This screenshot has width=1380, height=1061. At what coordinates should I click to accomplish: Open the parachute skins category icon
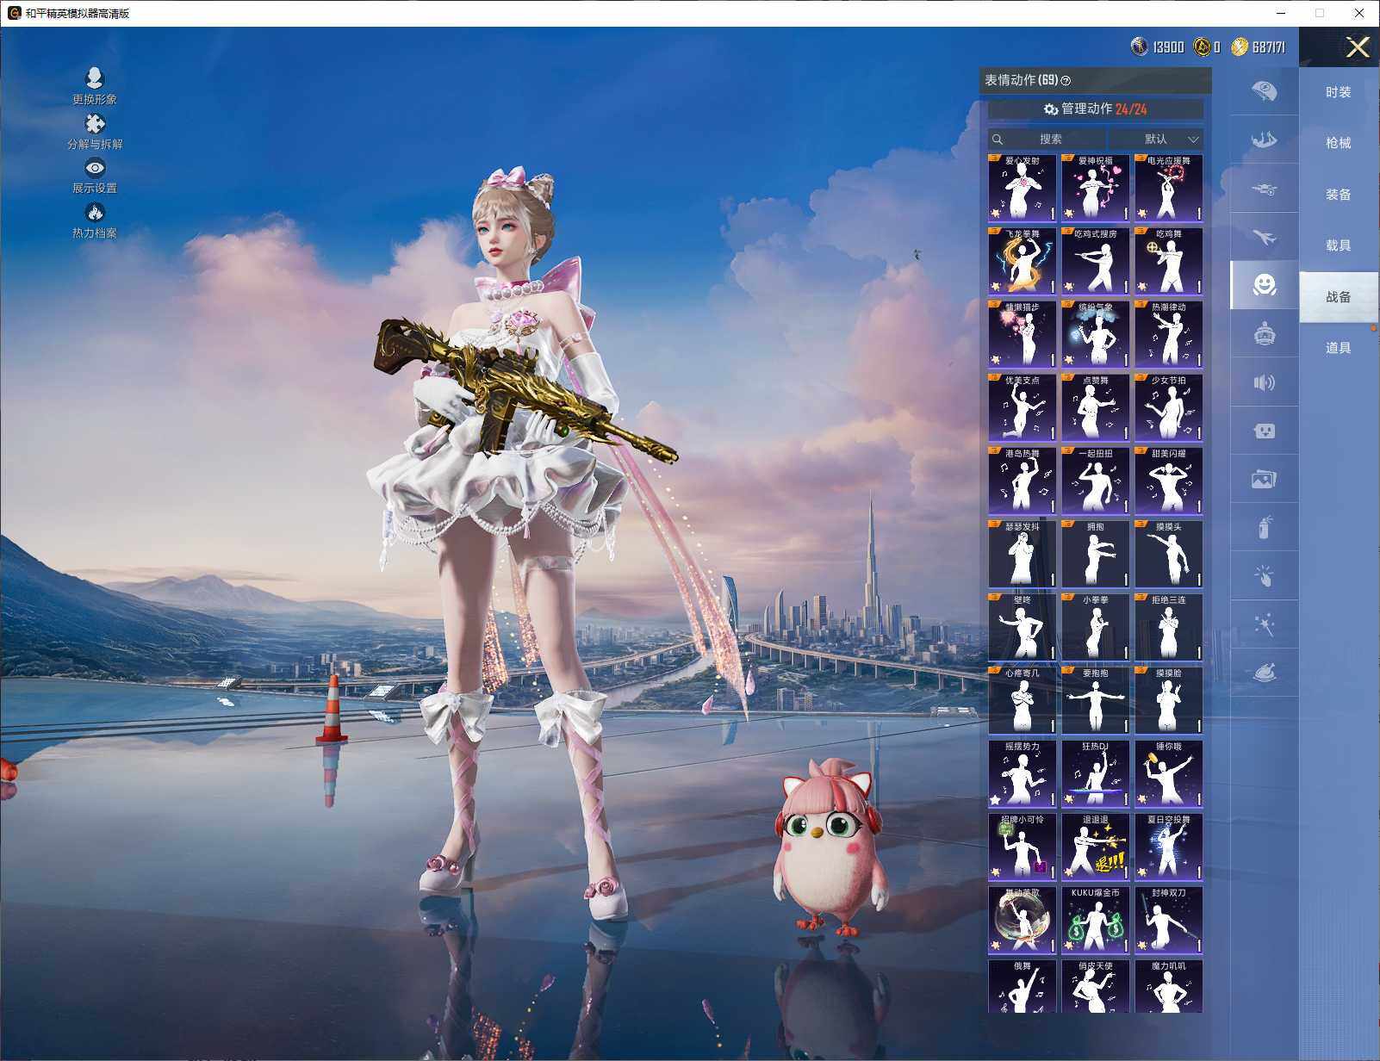tap(1264, 91)
